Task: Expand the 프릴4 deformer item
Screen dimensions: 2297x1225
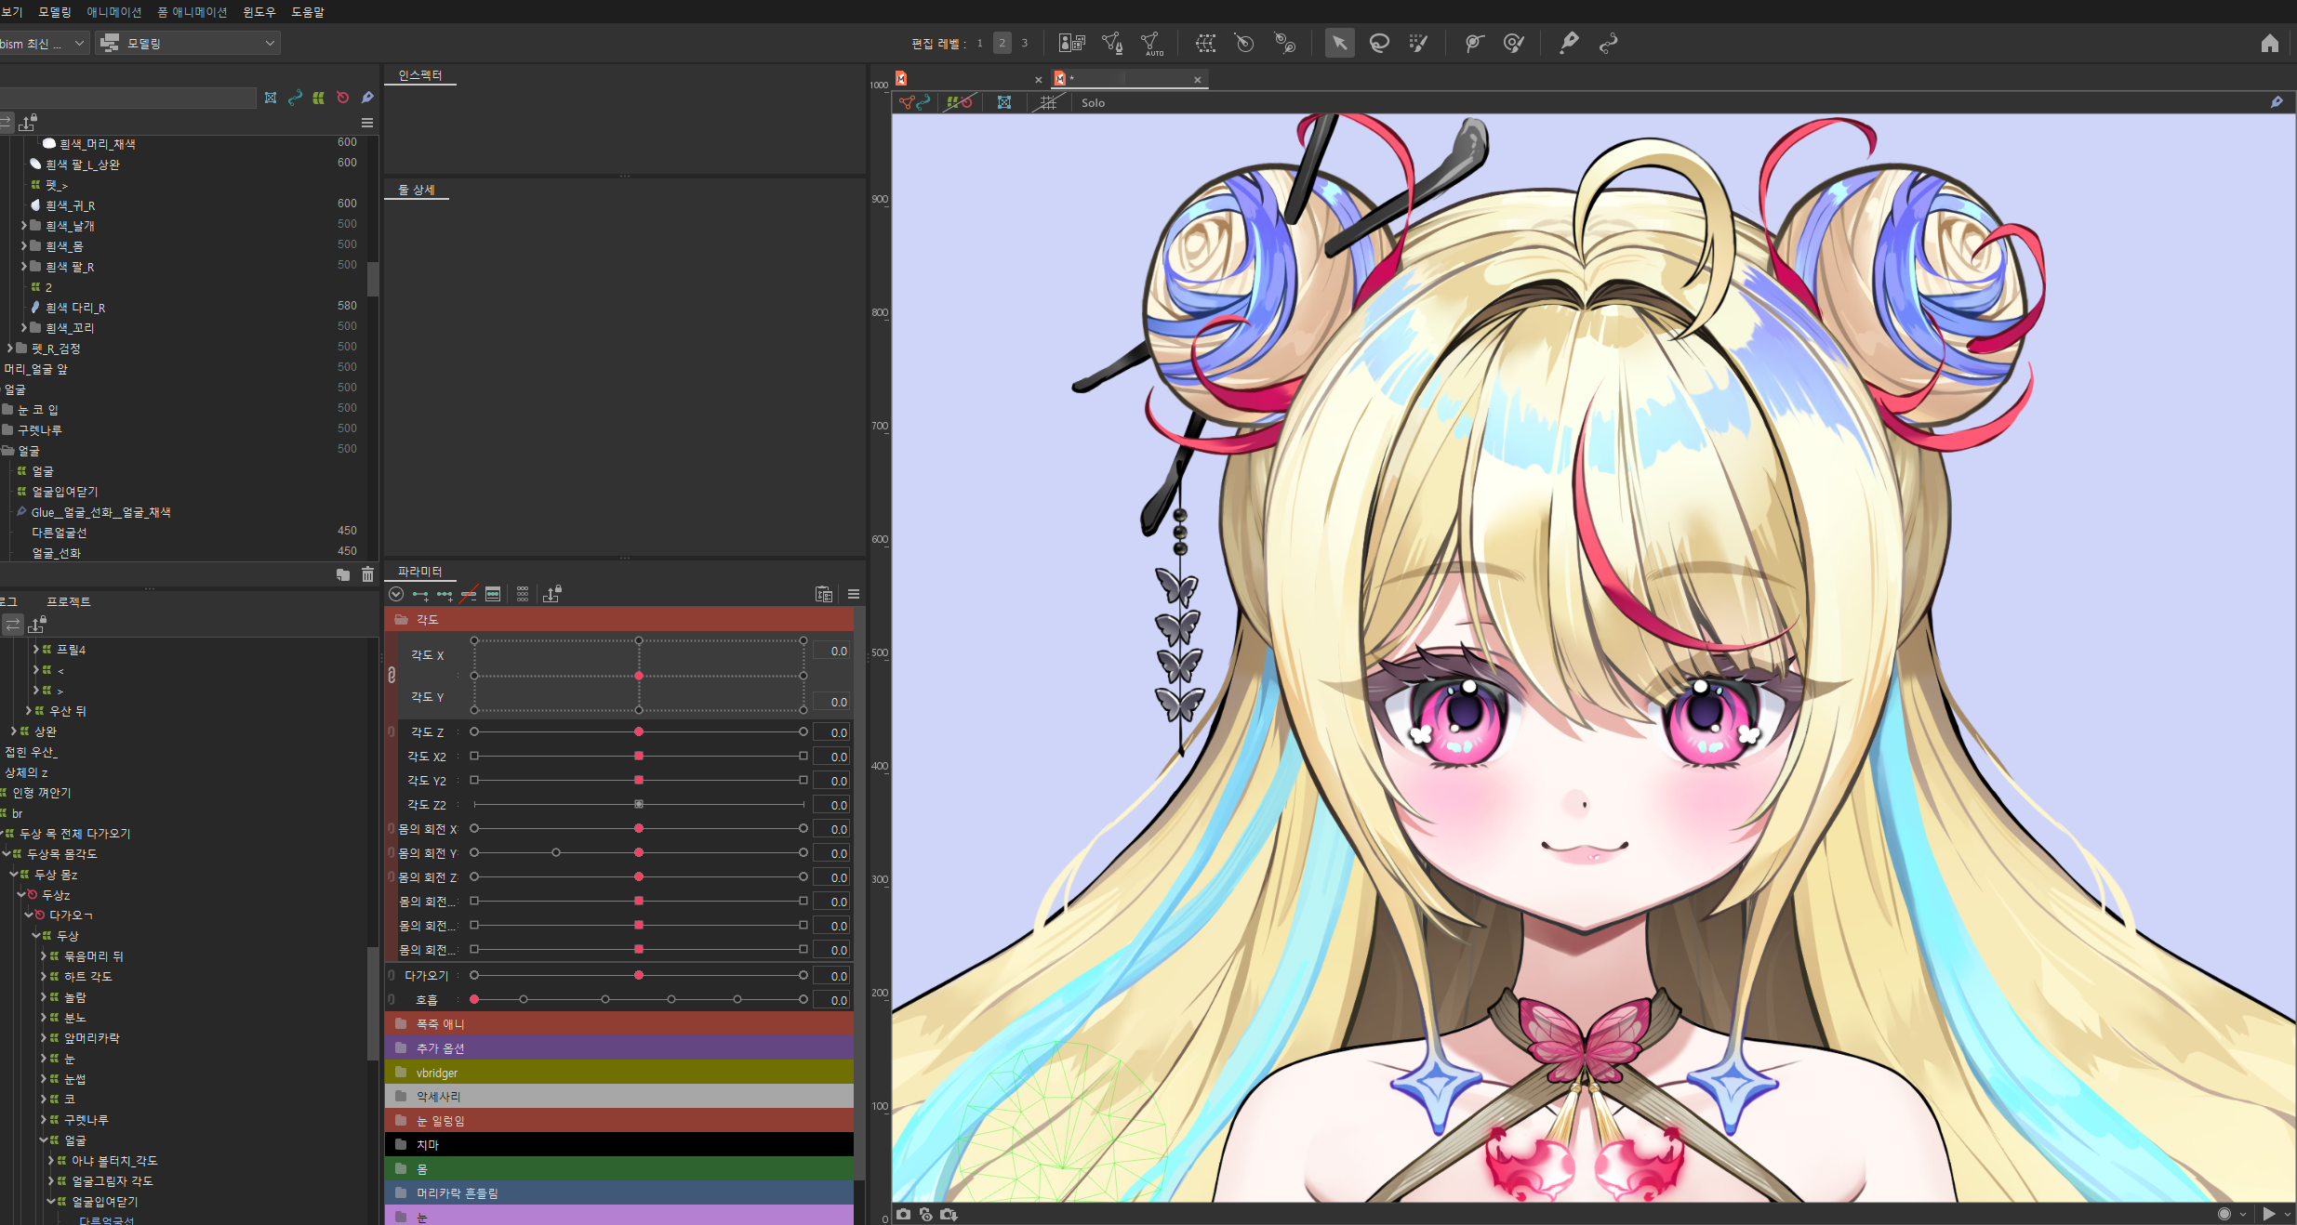Action: click(x=36, y=650)
